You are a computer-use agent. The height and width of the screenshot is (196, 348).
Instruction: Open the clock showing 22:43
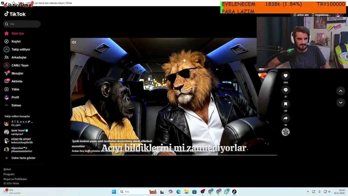[x=339, y=192]
